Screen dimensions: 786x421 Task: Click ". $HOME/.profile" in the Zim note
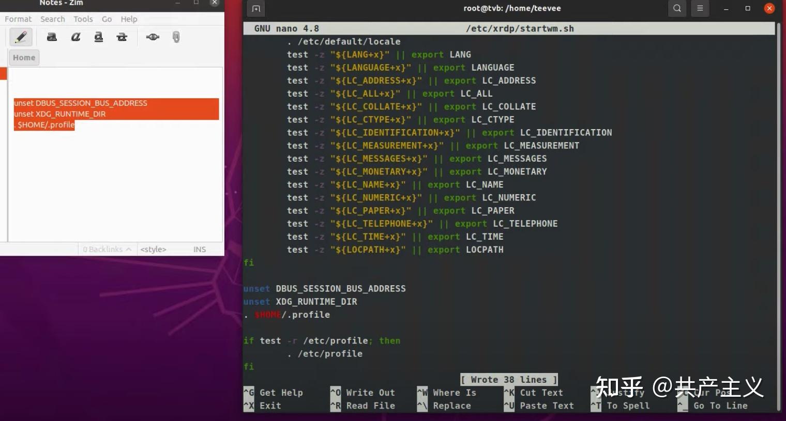[x=44, y=125]
